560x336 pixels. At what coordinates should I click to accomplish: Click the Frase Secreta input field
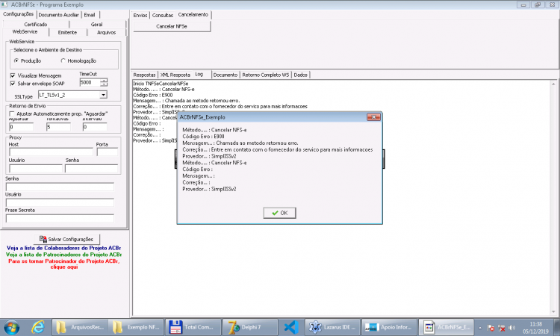[x=60, y=218]
